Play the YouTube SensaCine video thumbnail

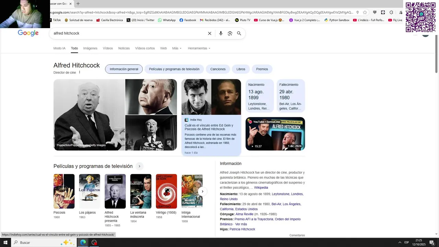pos(275,134)
